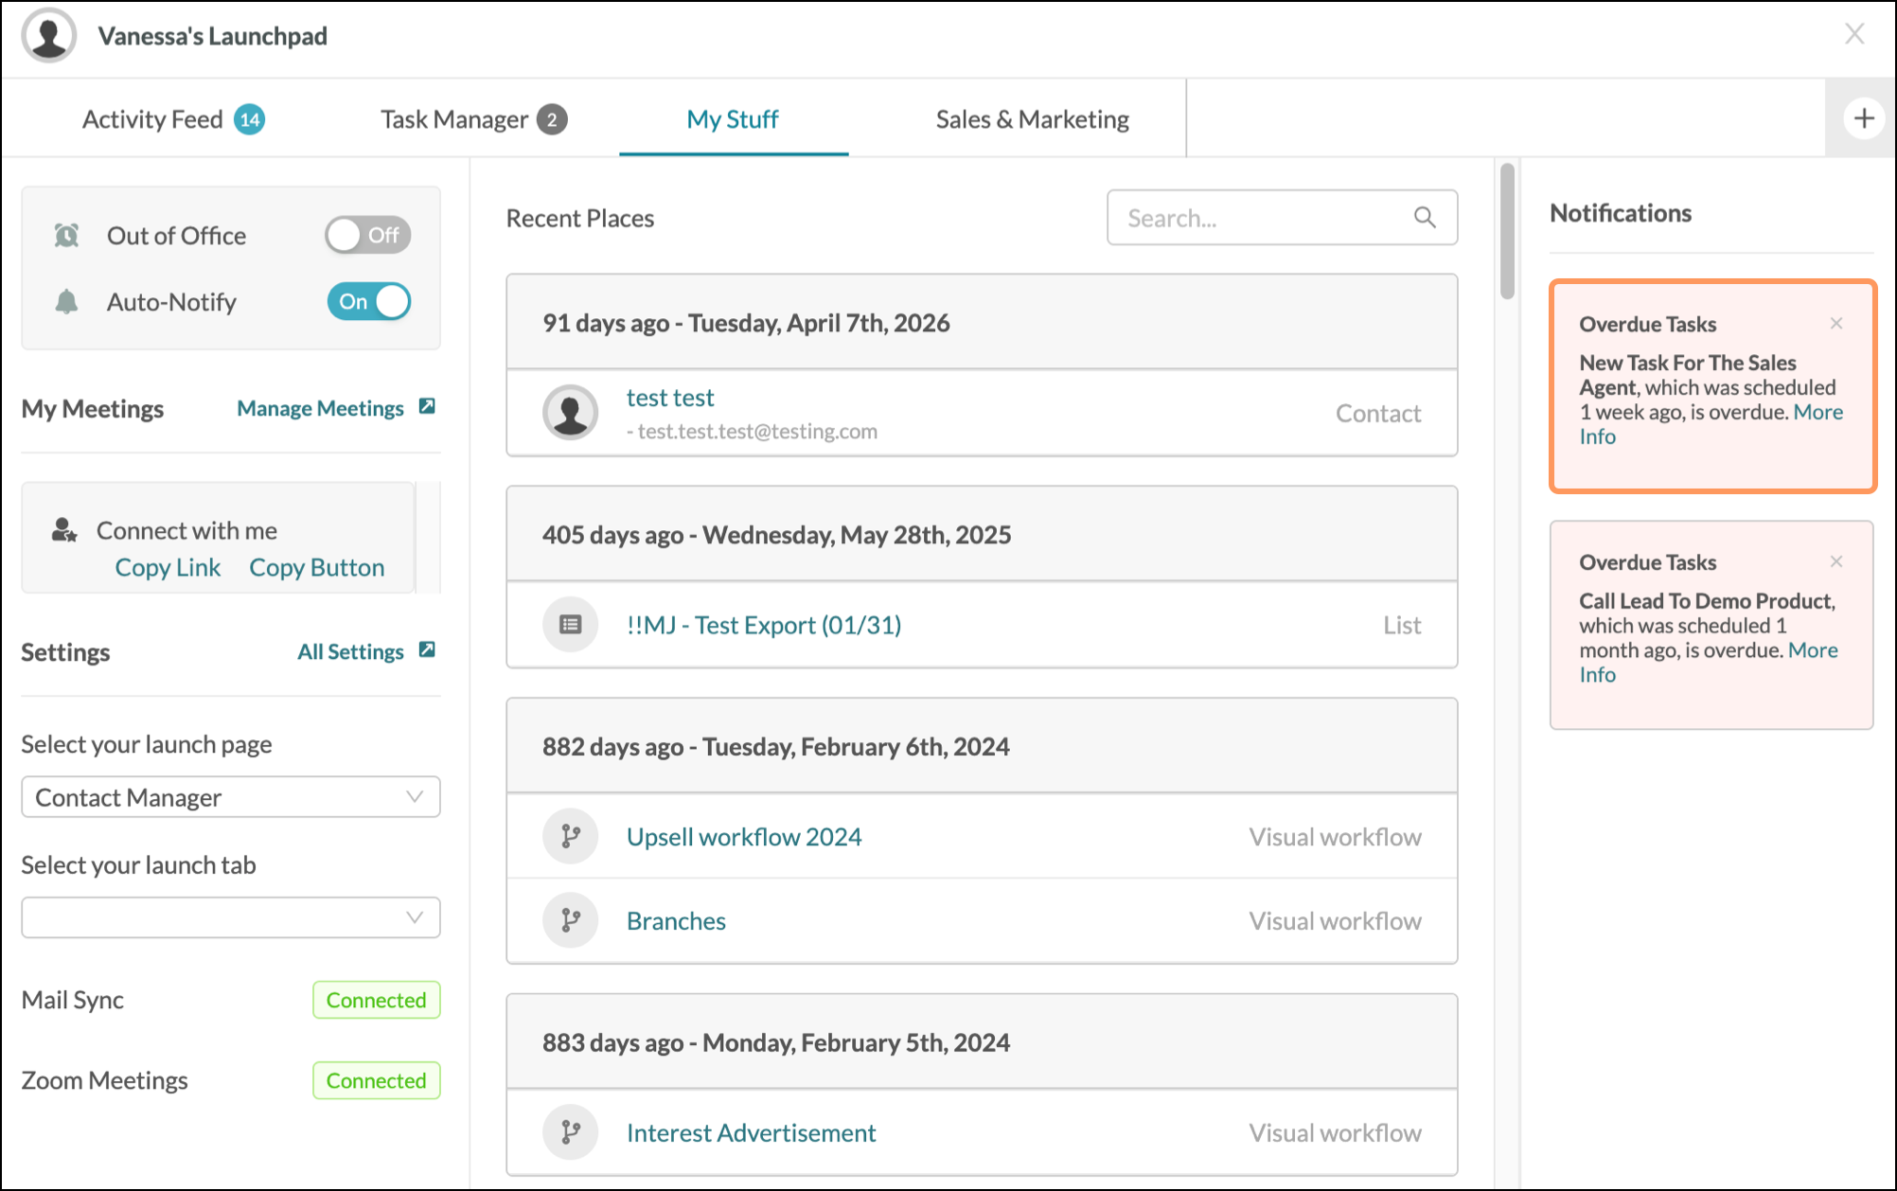Open All Settings external link icon

pos(427,649)
